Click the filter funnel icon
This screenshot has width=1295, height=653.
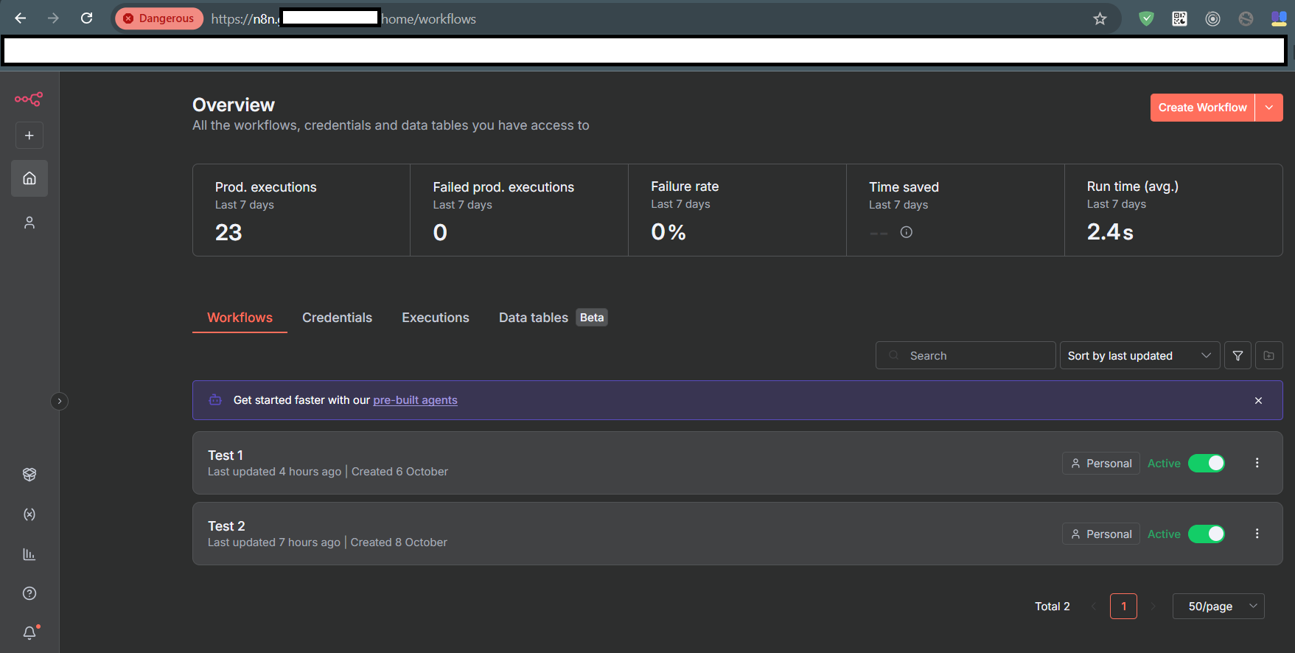click(x=1238, y=356)
